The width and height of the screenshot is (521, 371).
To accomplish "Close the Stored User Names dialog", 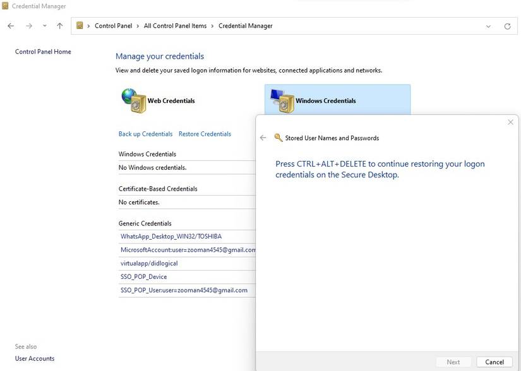I will click(510, 122).
